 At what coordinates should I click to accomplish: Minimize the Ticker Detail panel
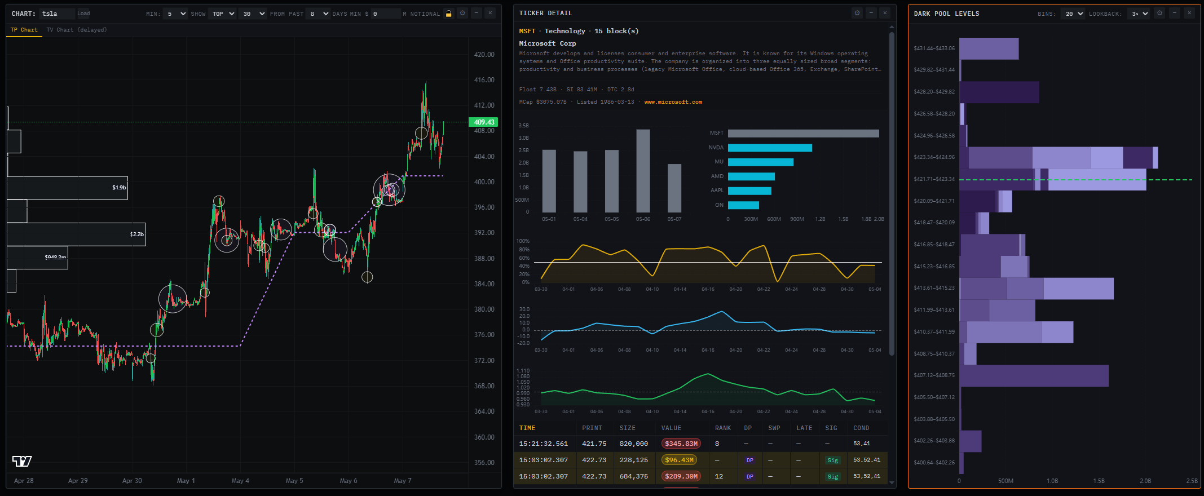pos(871,13)
